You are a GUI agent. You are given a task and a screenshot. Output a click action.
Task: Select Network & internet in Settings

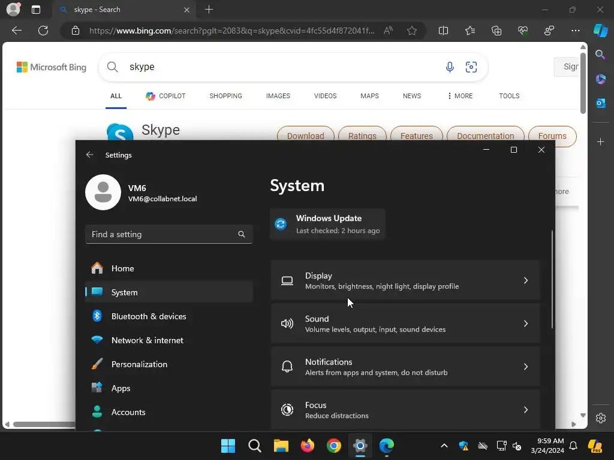coord(168,340)
